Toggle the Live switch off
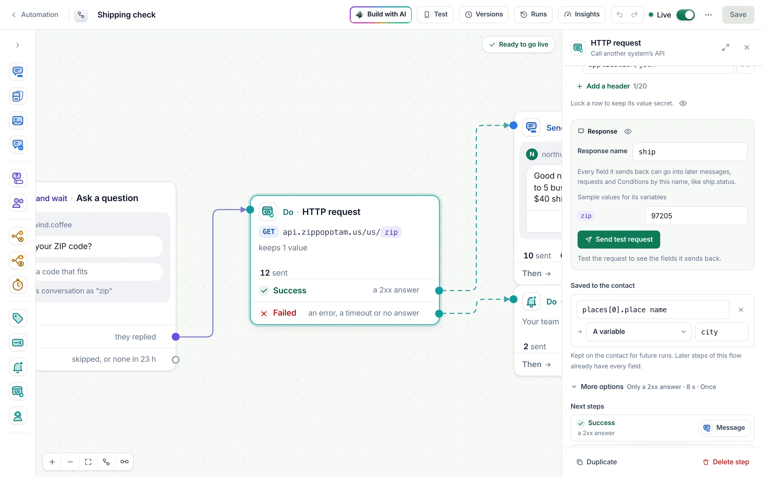763x477 pixels. [x=685, y=15]
